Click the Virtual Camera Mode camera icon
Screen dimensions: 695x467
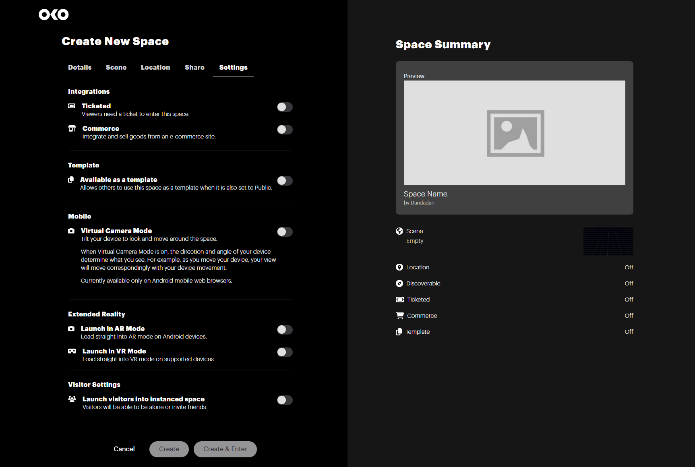pyautogui.click(x=71, y=231)
